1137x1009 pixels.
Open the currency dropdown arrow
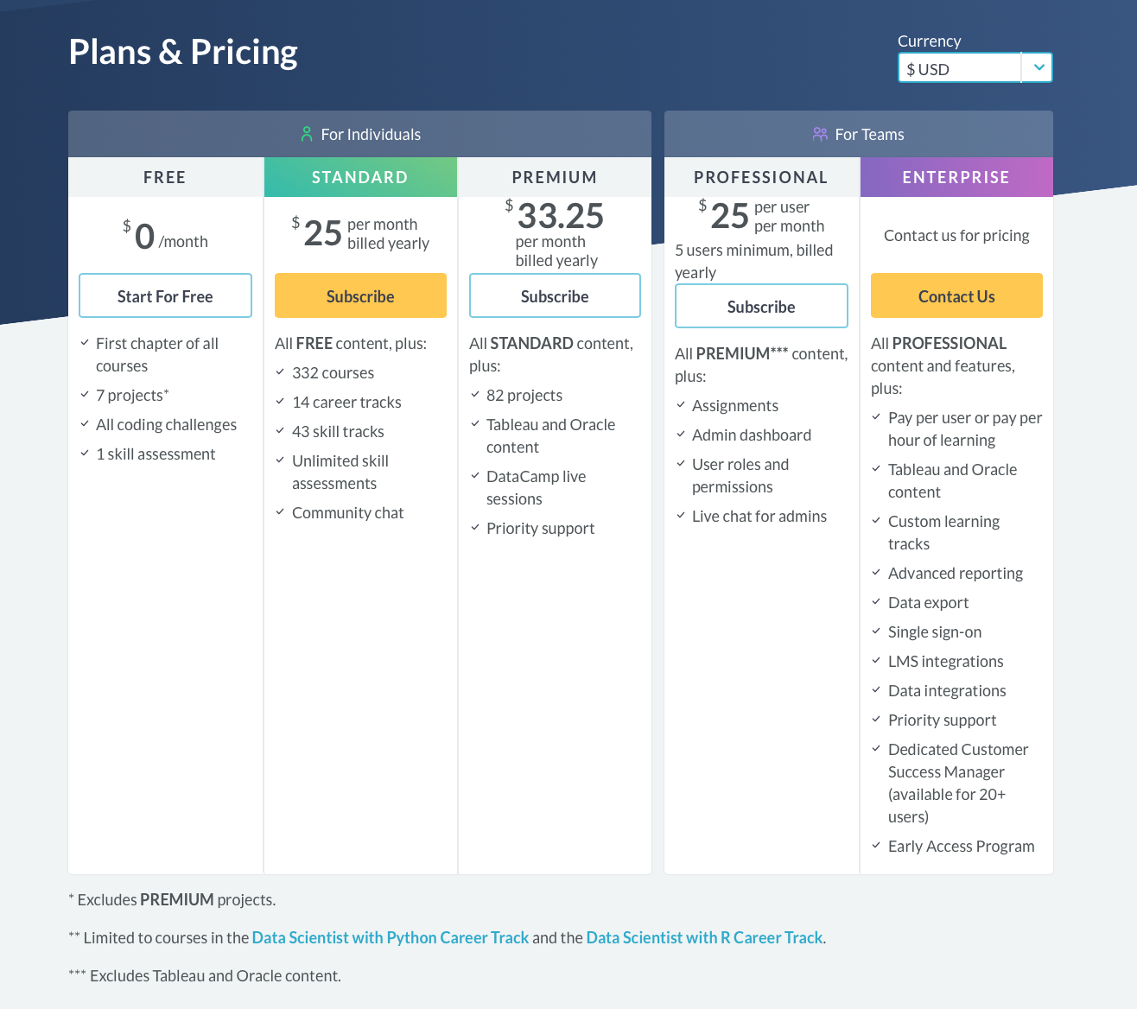point(1038,67)
